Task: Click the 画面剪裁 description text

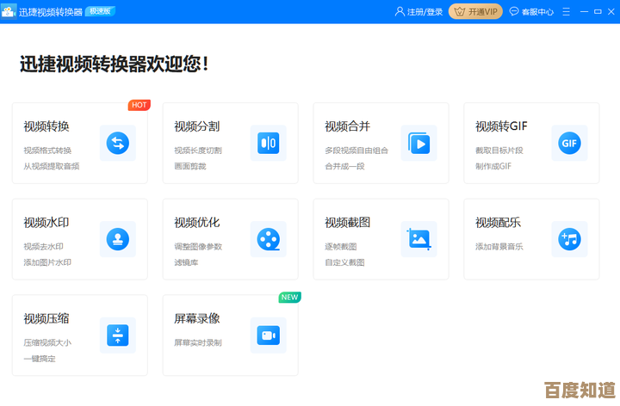Action: 190,166
